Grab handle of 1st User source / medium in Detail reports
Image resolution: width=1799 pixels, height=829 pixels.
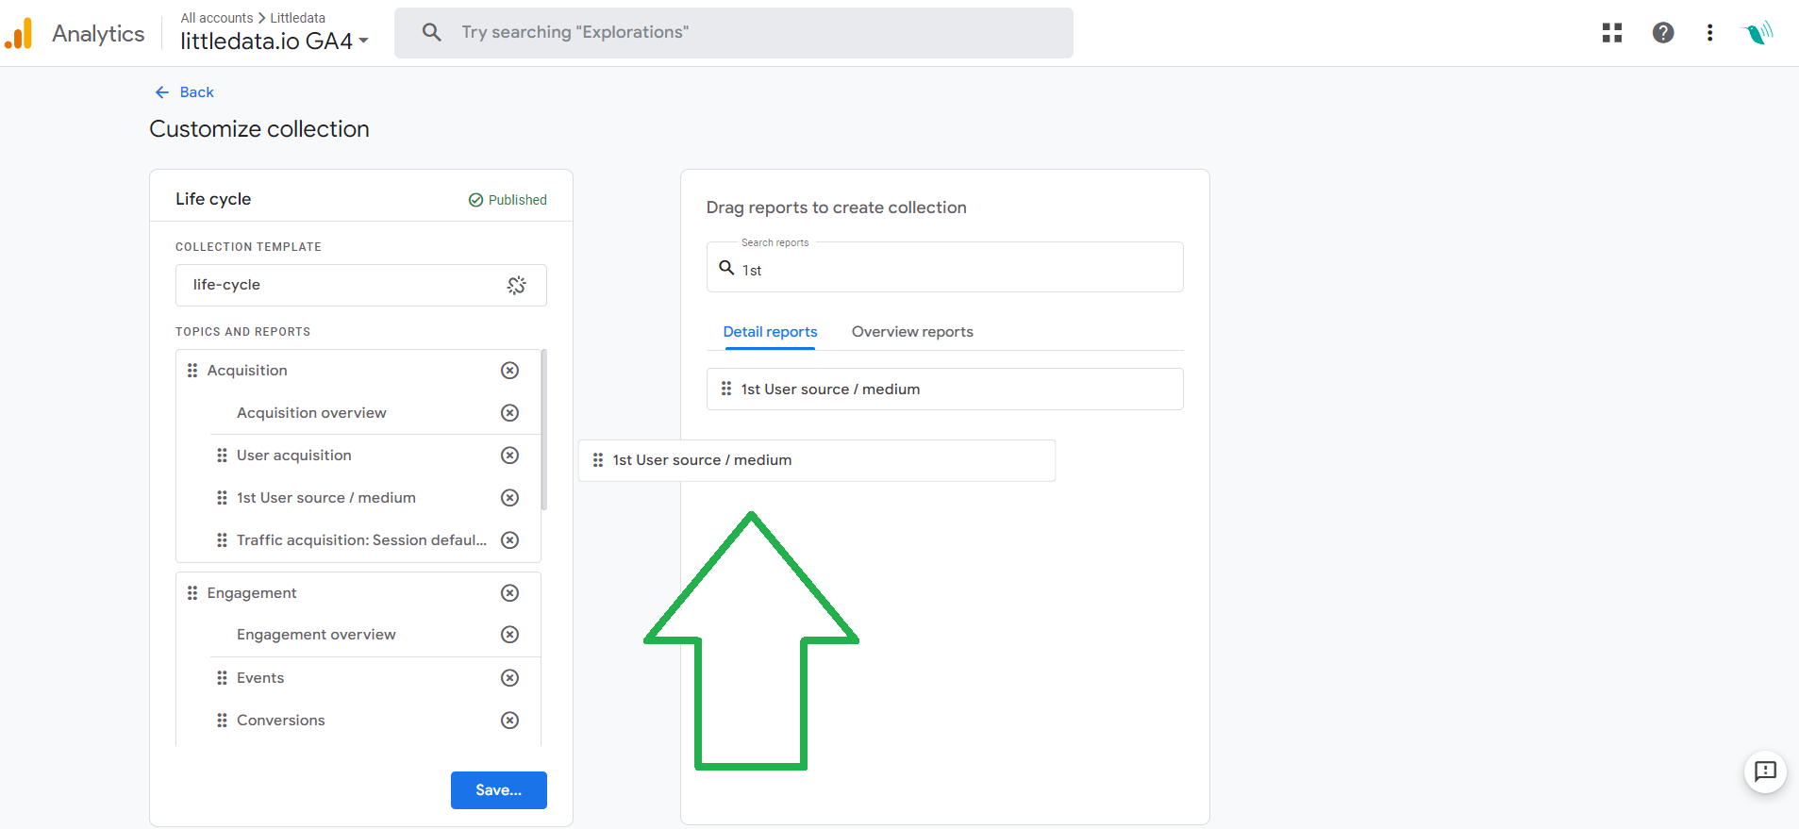click(x=726, y=389)
